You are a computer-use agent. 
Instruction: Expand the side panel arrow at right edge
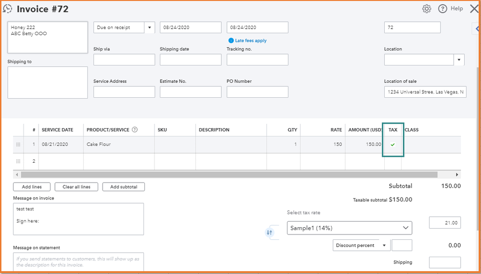(477, 29)
